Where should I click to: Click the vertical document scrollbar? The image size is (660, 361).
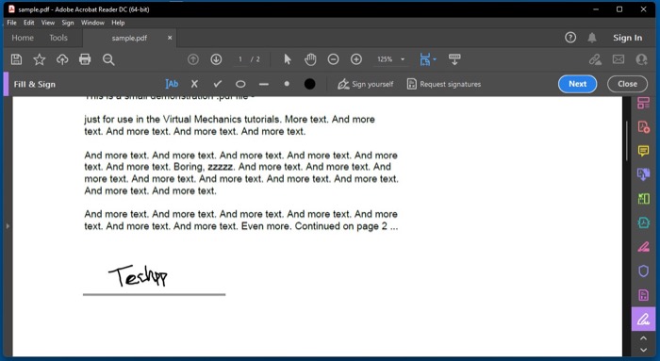click(626, 141)
